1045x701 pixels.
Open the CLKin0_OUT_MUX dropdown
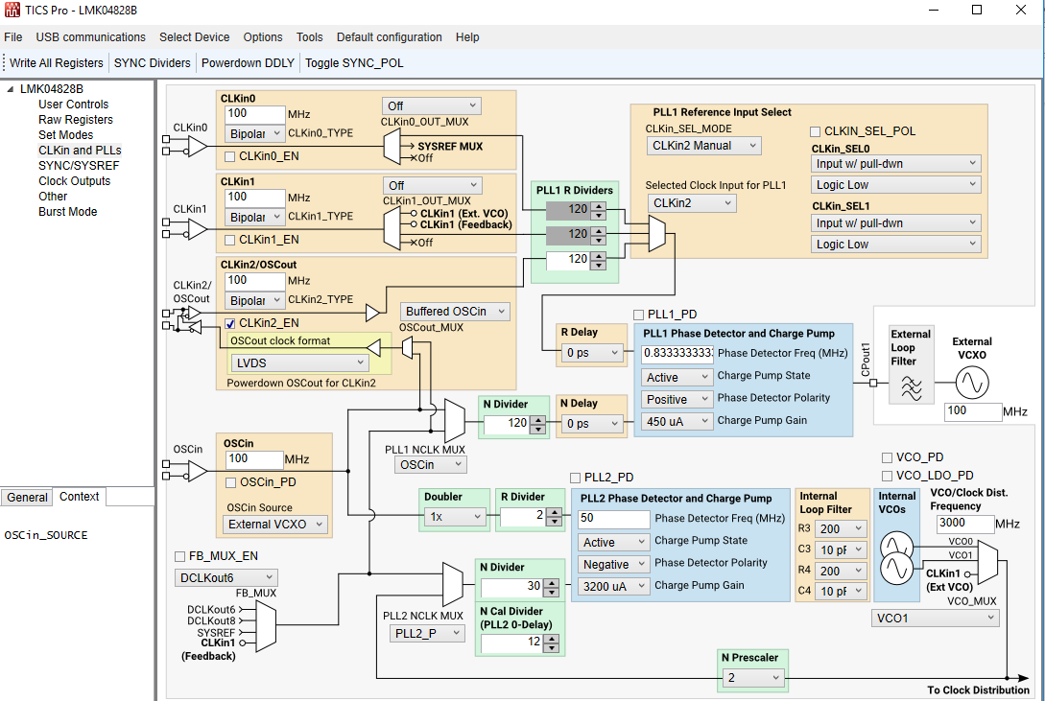pyautogui.click(x=432, y=105)
